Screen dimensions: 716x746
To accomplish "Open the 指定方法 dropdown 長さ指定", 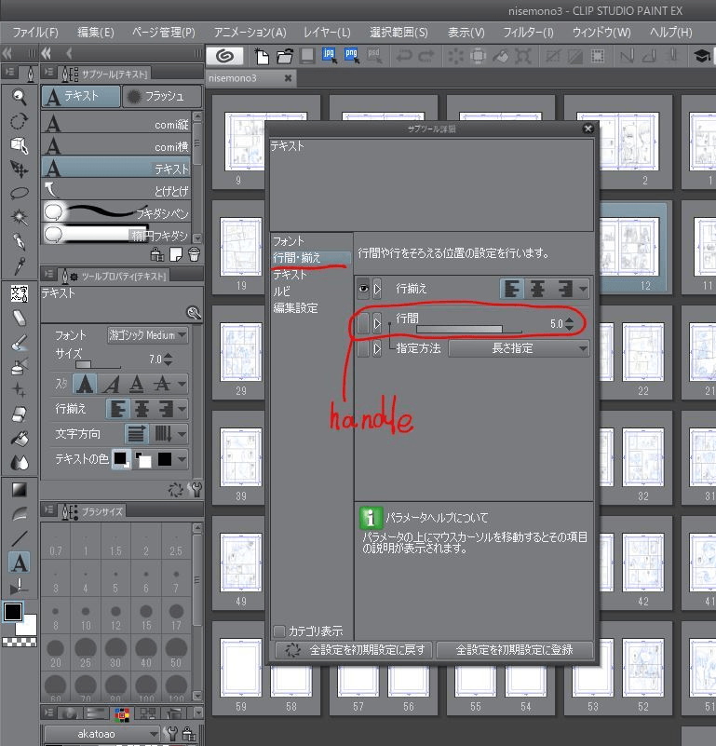I will (519, 348).
